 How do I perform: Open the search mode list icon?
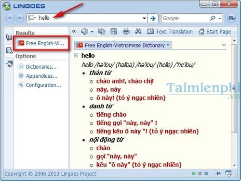(x=32, y=18)
